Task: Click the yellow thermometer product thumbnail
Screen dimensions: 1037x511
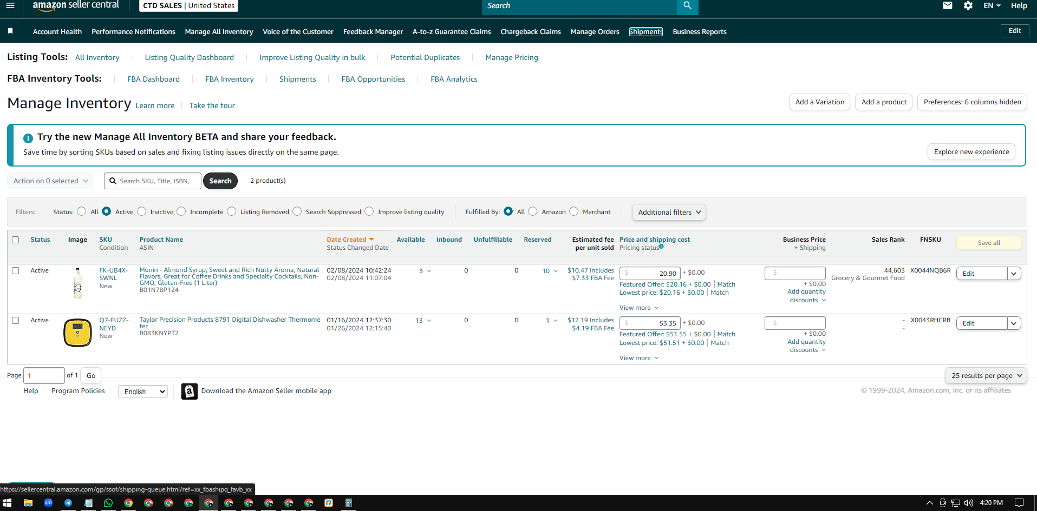Action: 77,332
